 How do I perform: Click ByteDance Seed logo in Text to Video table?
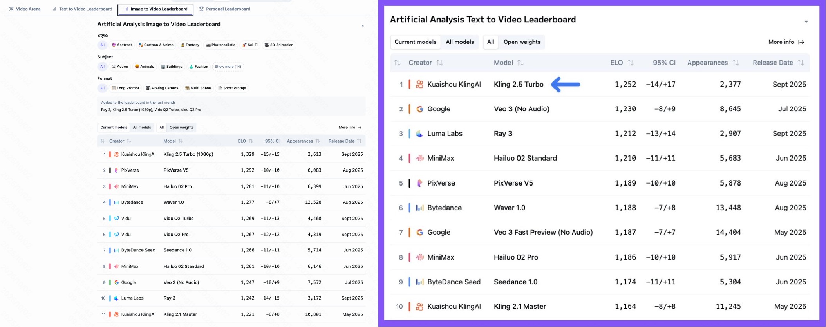419,282
